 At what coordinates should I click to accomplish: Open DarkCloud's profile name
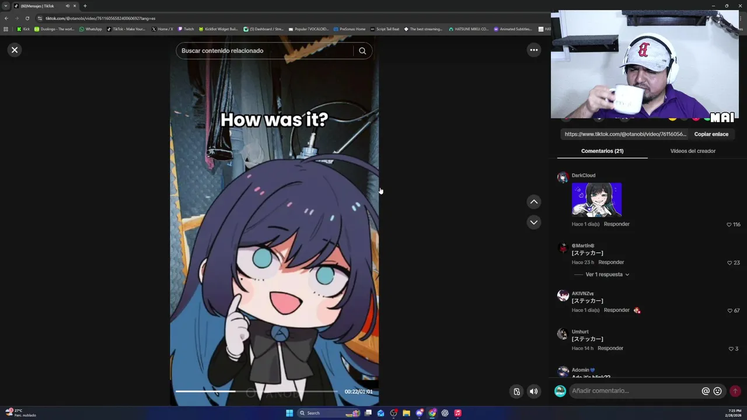pos(584,176)
